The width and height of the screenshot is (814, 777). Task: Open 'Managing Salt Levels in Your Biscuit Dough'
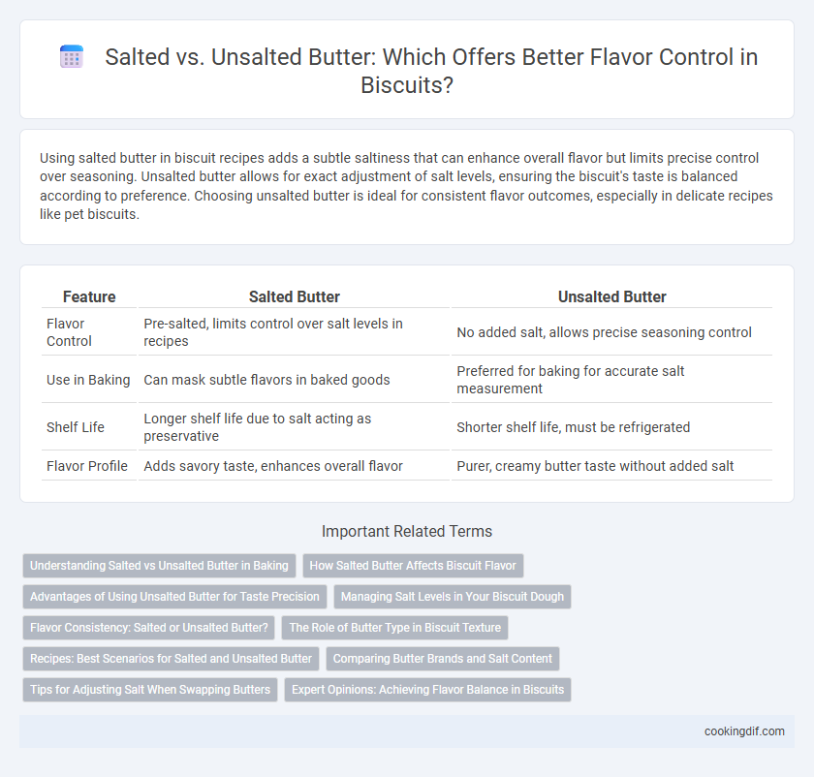click(453, 597)
